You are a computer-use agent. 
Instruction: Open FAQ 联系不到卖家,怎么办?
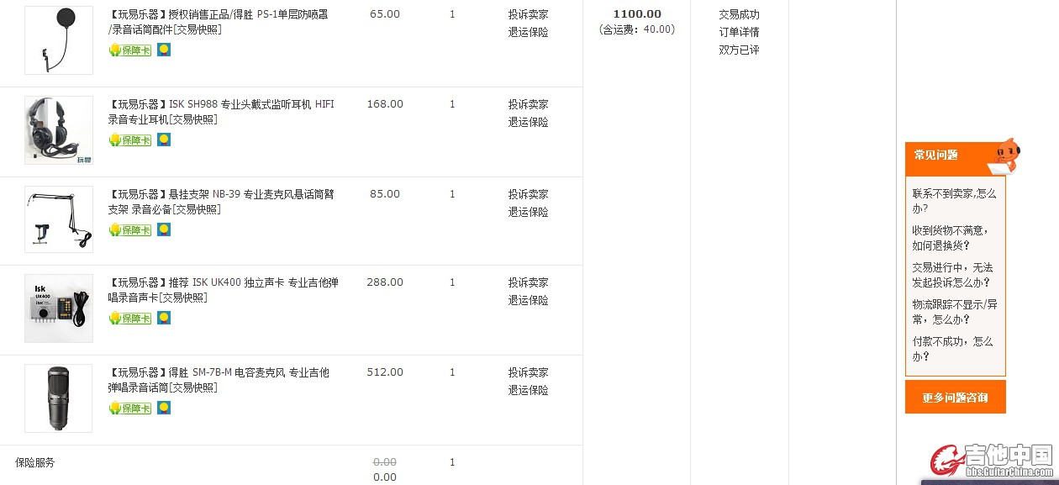[954, 201]
